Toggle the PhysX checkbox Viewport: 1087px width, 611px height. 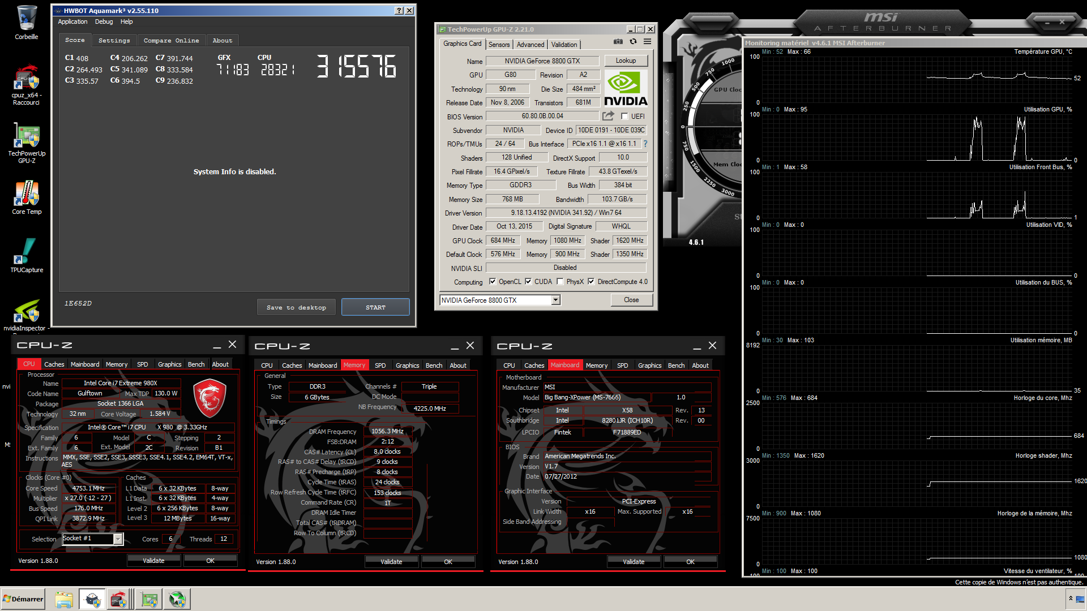coord(560,282)
